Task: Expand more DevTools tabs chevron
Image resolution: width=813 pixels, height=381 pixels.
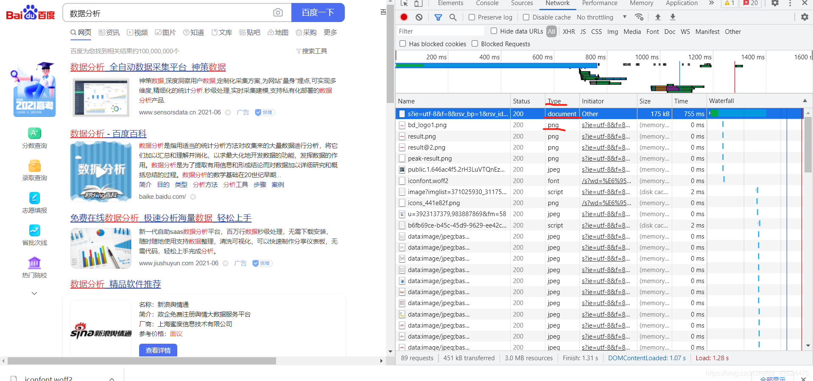Action: tap(711, 3)
